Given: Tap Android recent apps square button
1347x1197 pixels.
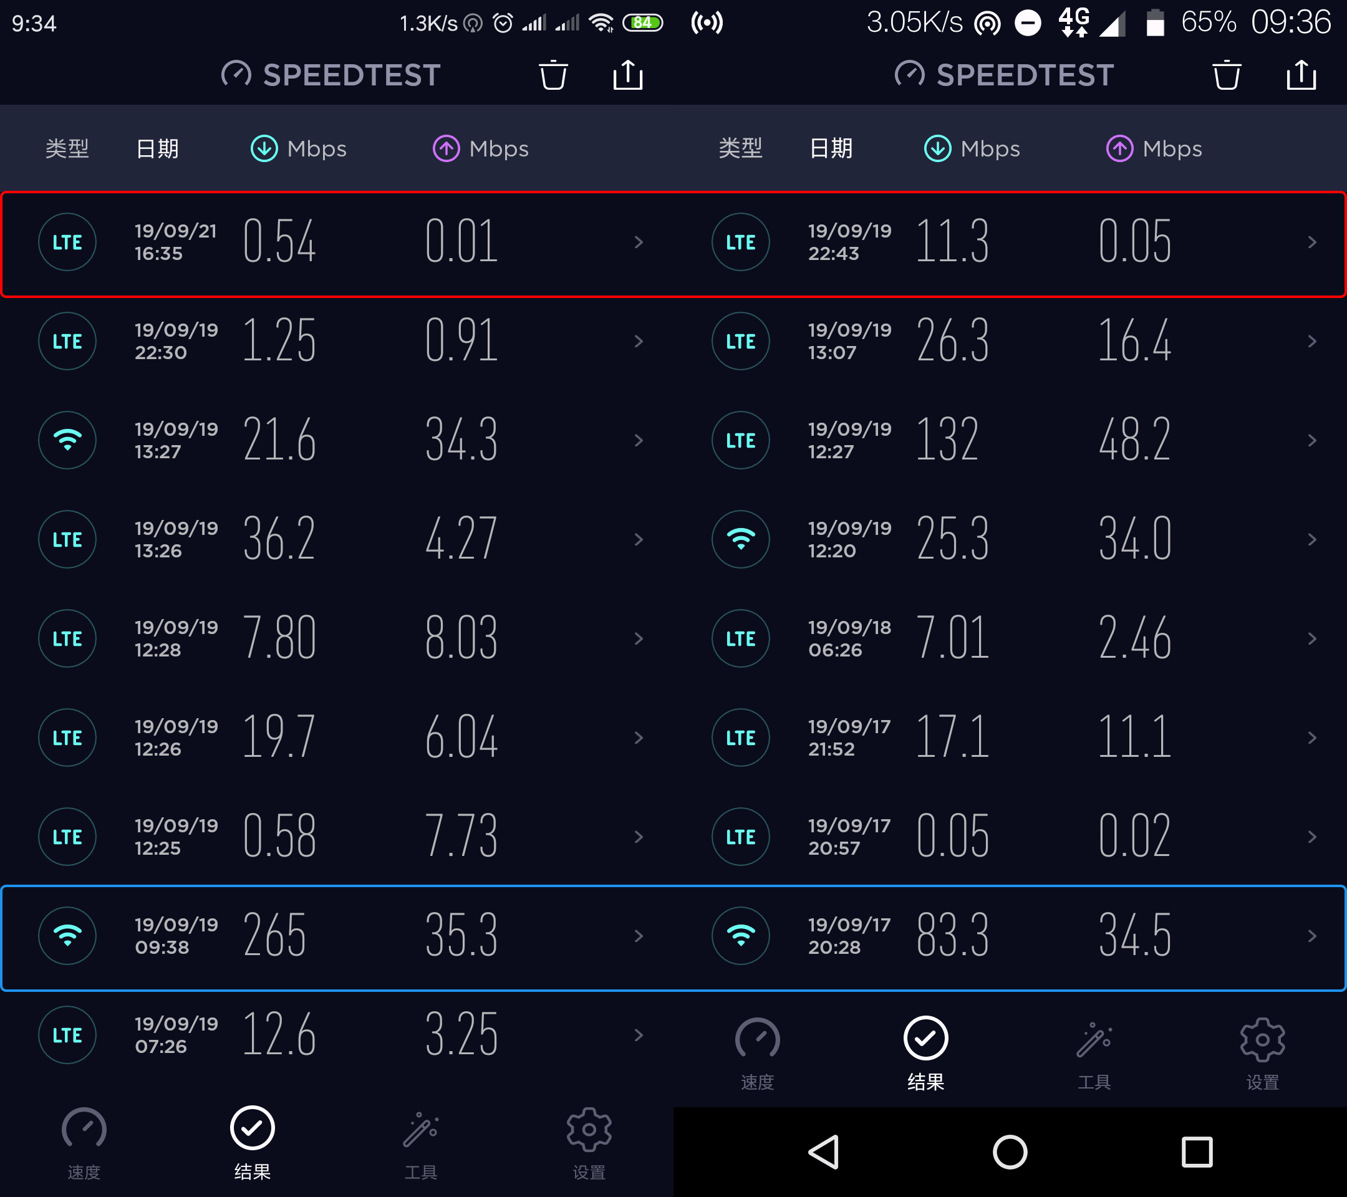Looking at the screenshot, I should 1197,1152.
